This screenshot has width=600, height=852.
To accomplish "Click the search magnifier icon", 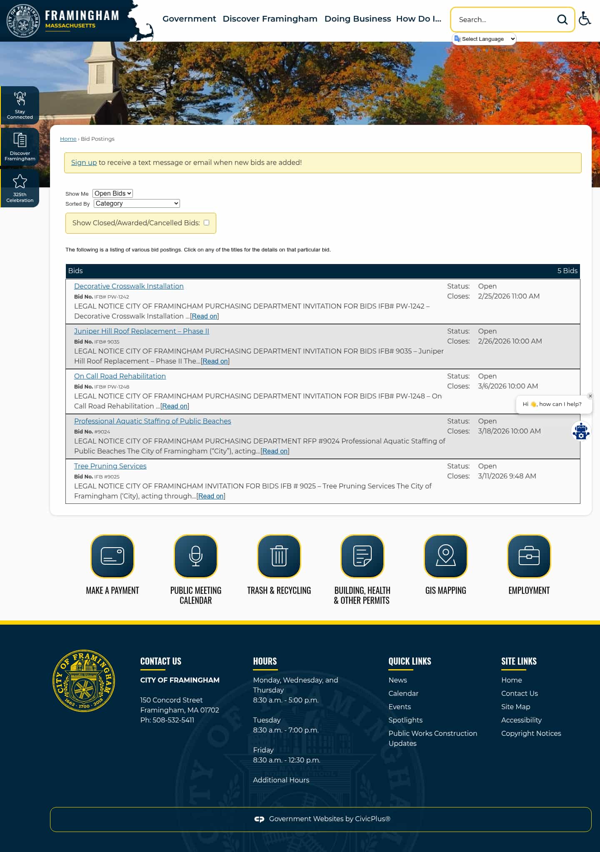I will (562, 20).
